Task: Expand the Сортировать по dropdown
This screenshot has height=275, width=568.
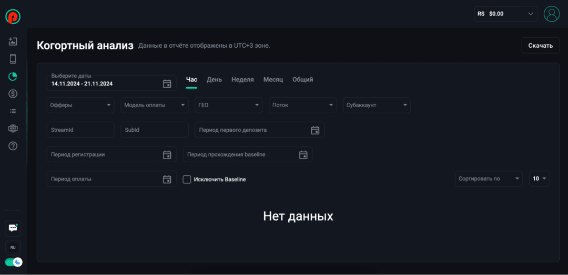Action: pyautogui.click(x=489, y=179)
